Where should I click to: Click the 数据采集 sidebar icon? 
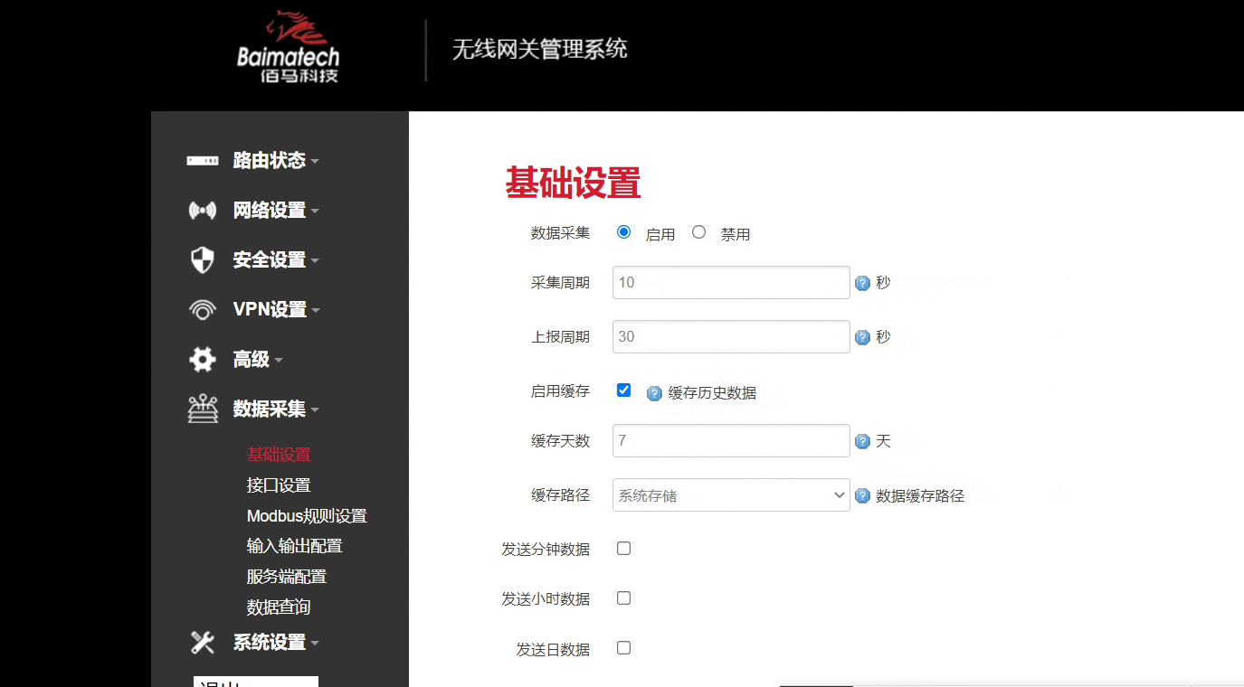(201, 409)
